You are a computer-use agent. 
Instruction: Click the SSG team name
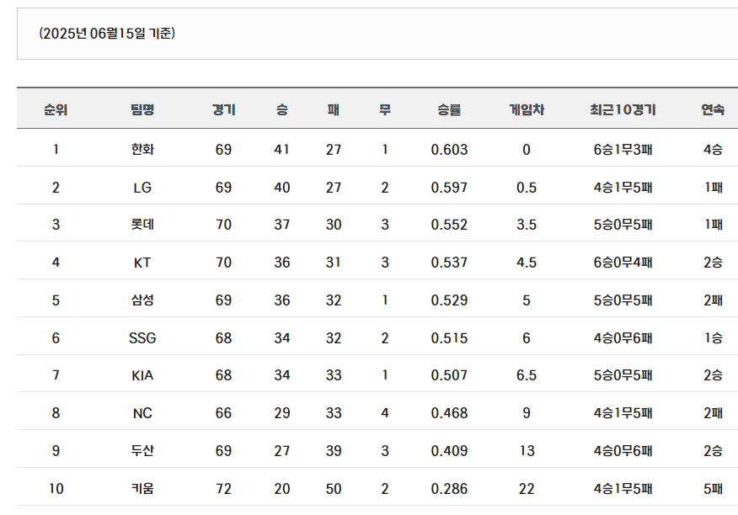(142, 338)
